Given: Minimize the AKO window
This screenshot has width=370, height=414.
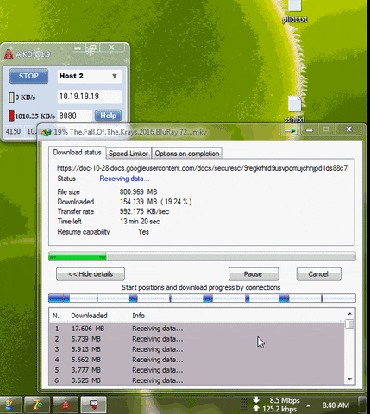Looking at the screenshot, I should [78, 48].
